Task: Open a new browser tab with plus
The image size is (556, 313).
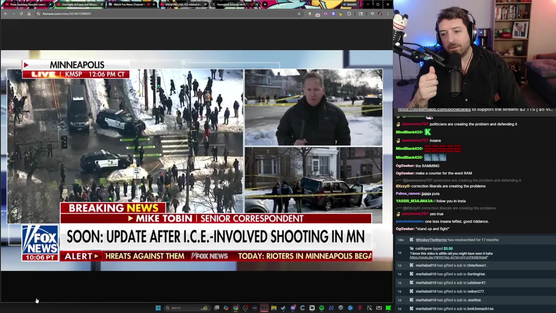Action: pyautogui.click(x=265, y=4)
